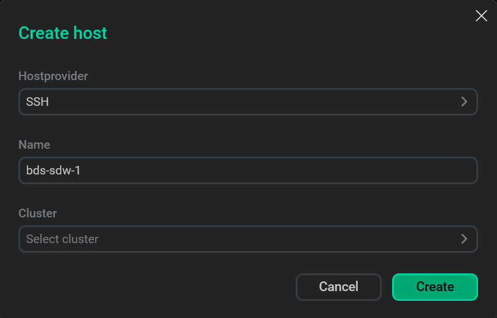Click the Cluster field label
Viewport: 497px width, 318px height.
[x=38, y=213]
